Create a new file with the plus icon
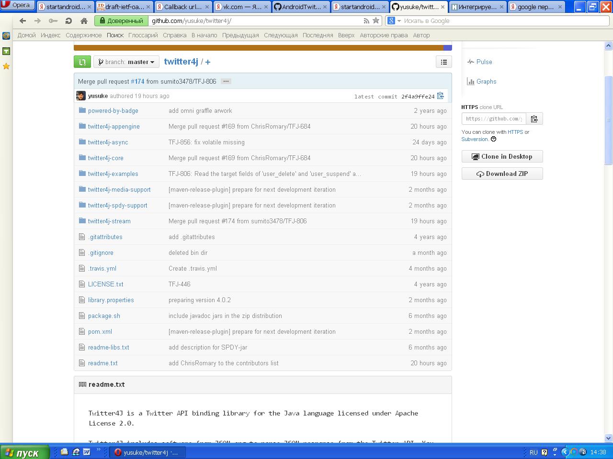Screen dimensions: 613x459 tap(208, 62)
